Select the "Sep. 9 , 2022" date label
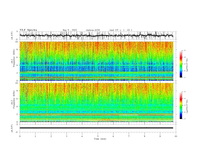Viewport: 198px width, 153px height. [70, 30]
